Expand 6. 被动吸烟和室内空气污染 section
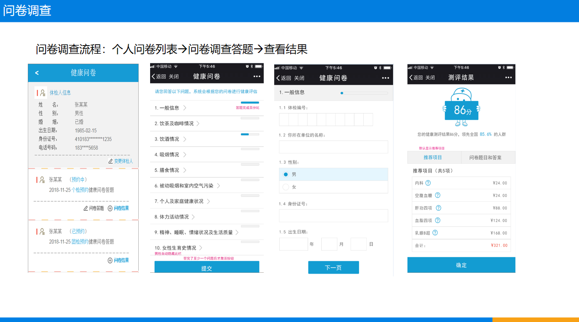The width and height of the screenshot is (579, 322). pyautogui.click(x=207, y=186)
